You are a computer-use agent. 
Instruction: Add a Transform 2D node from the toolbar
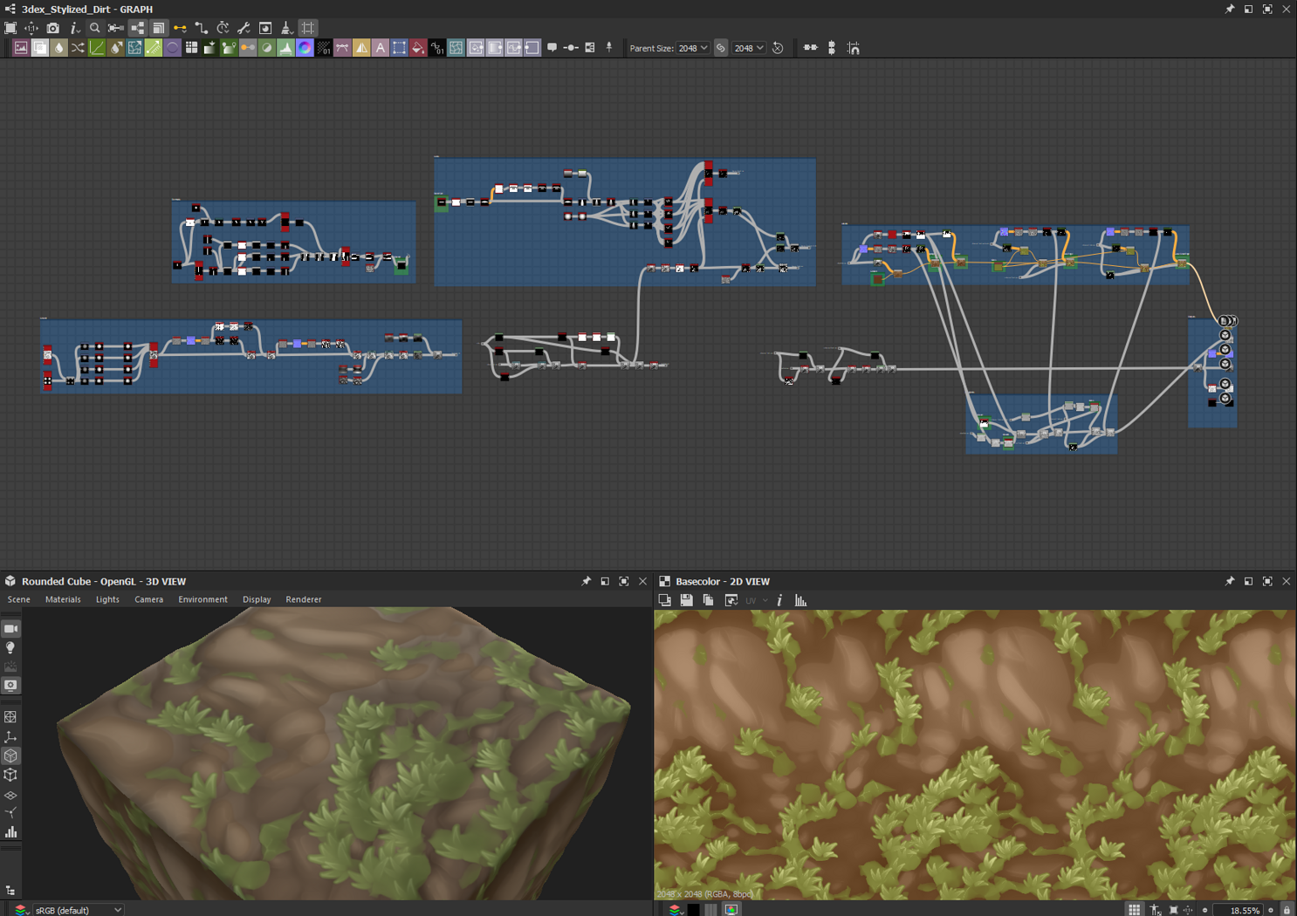(399, 48)
